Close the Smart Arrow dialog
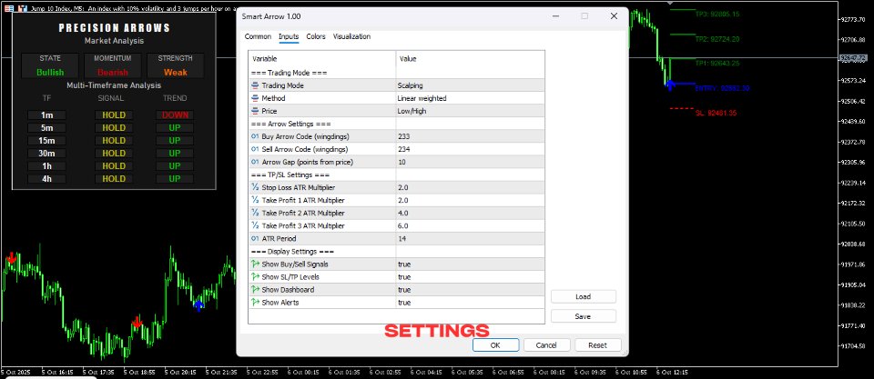This screenshot has height=379, width=874. coord(614,16)
